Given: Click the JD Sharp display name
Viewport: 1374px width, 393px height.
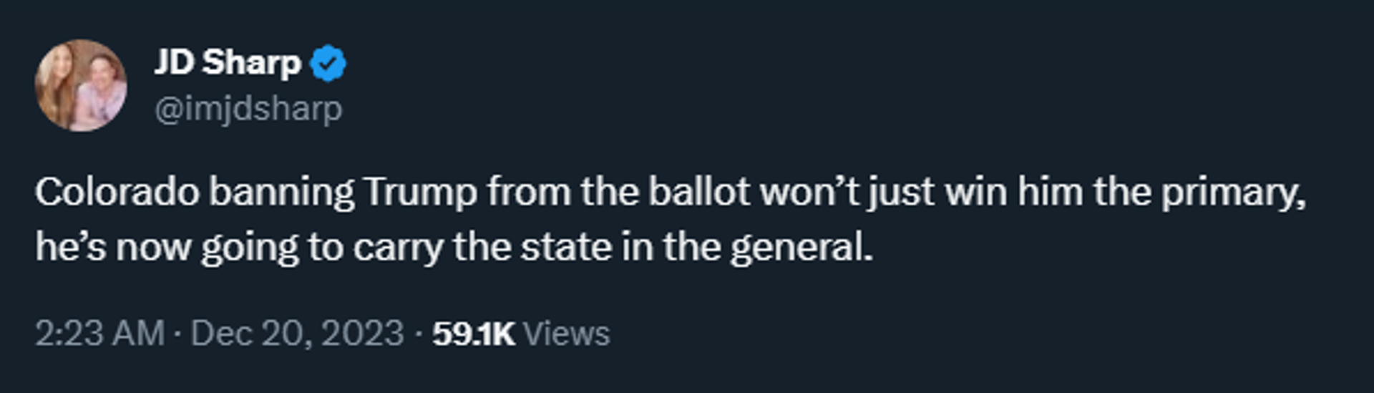Looking at the screenshot, I should point(228,63).
